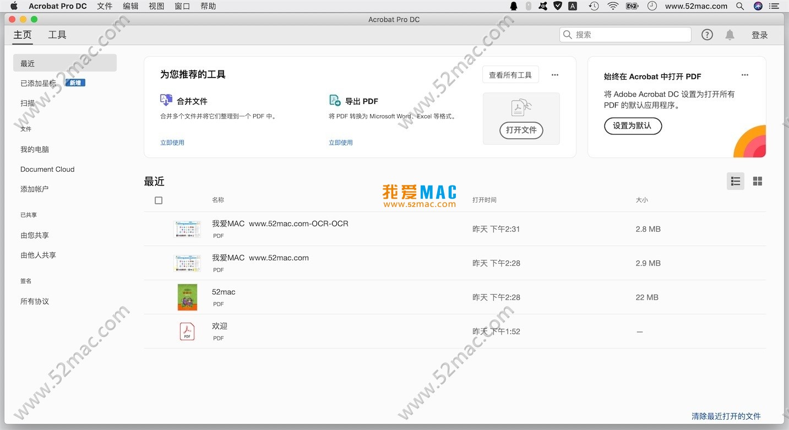
Task: Click the Wi-Fi status icon
Action: (x=613, y=6)
